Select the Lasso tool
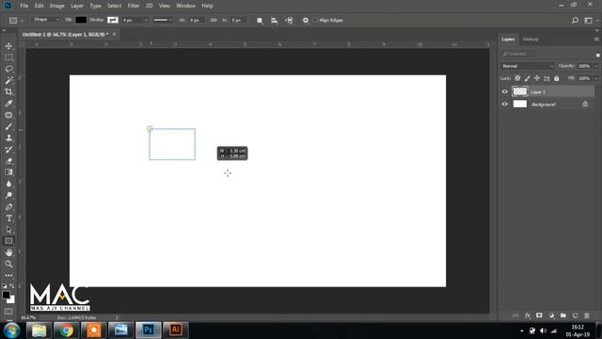602x339 pixels. [8, 69]
